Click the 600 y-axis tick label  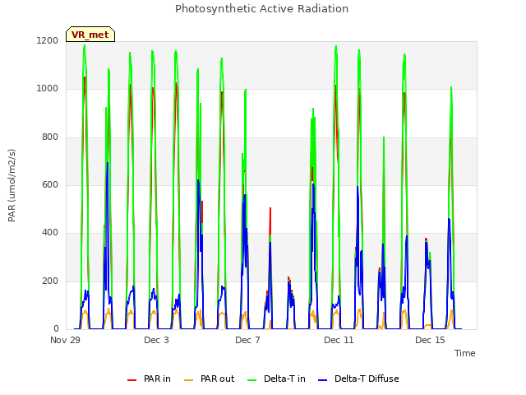50,184
